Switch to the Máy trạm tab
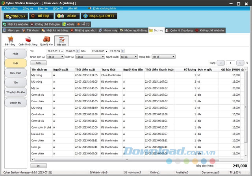 click(11, 30)
